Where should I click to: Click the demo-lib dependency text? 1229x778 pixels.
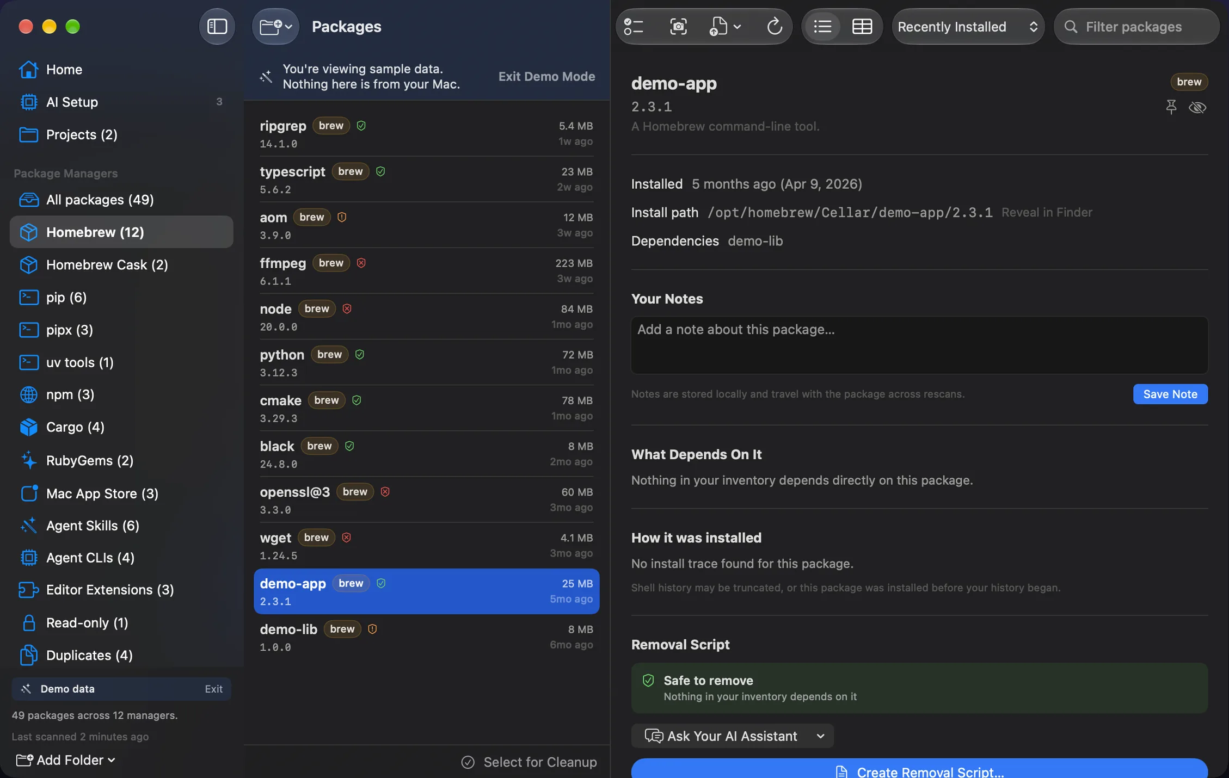[755, 241]
